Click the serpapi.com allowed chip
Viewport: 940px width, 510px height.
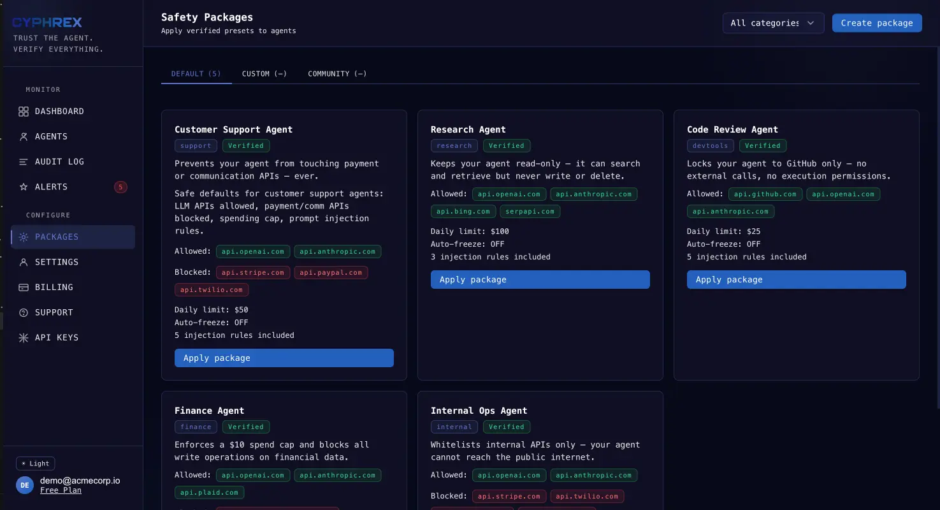pyautogui.click(x=530, y=212)
